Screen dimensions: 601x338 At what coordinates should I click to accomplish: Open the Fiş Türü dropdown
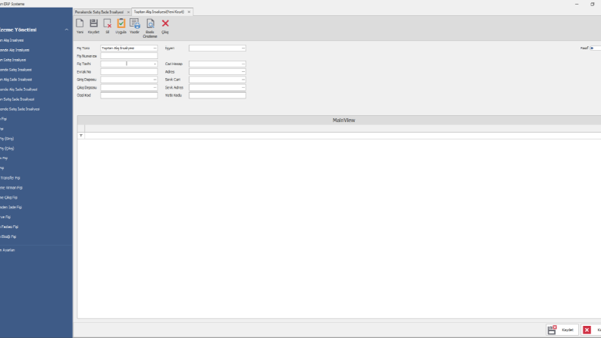(x=155, y=49)
